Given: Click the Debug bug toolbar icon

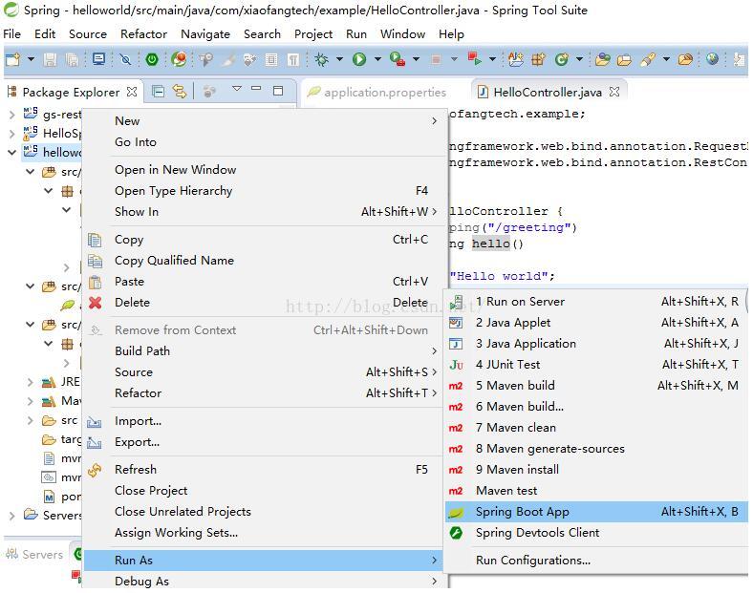Looking at the screenshot, I should click(321, 59).
